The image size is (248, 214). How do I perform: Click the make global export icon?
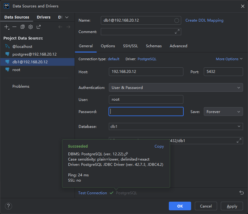click(39, 27)
